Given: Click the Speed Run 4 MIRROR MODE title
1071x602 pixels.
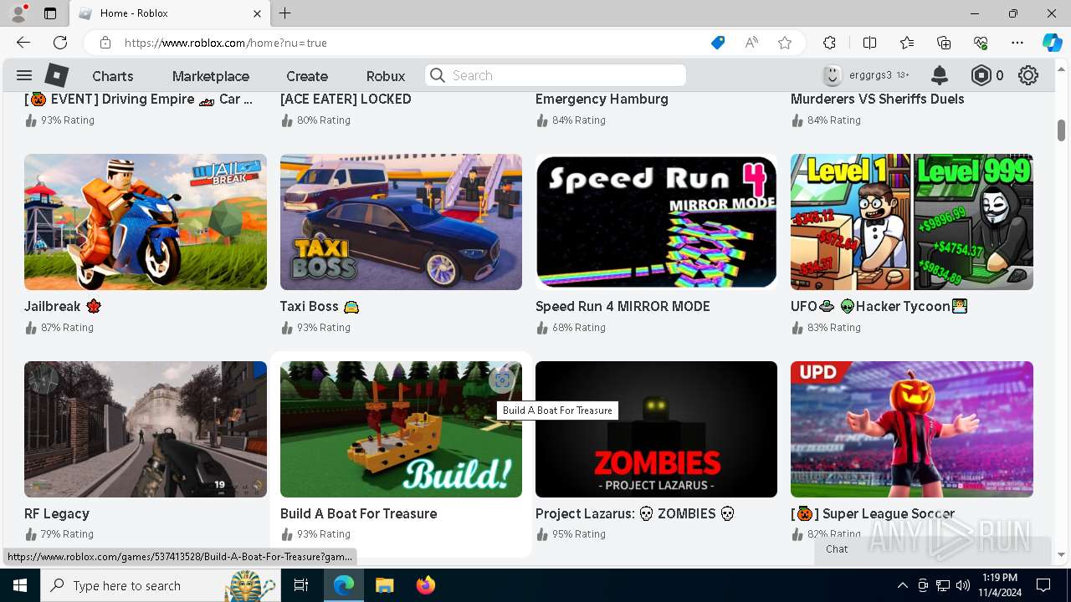Looking at the screenshot, I should point(623,306).
